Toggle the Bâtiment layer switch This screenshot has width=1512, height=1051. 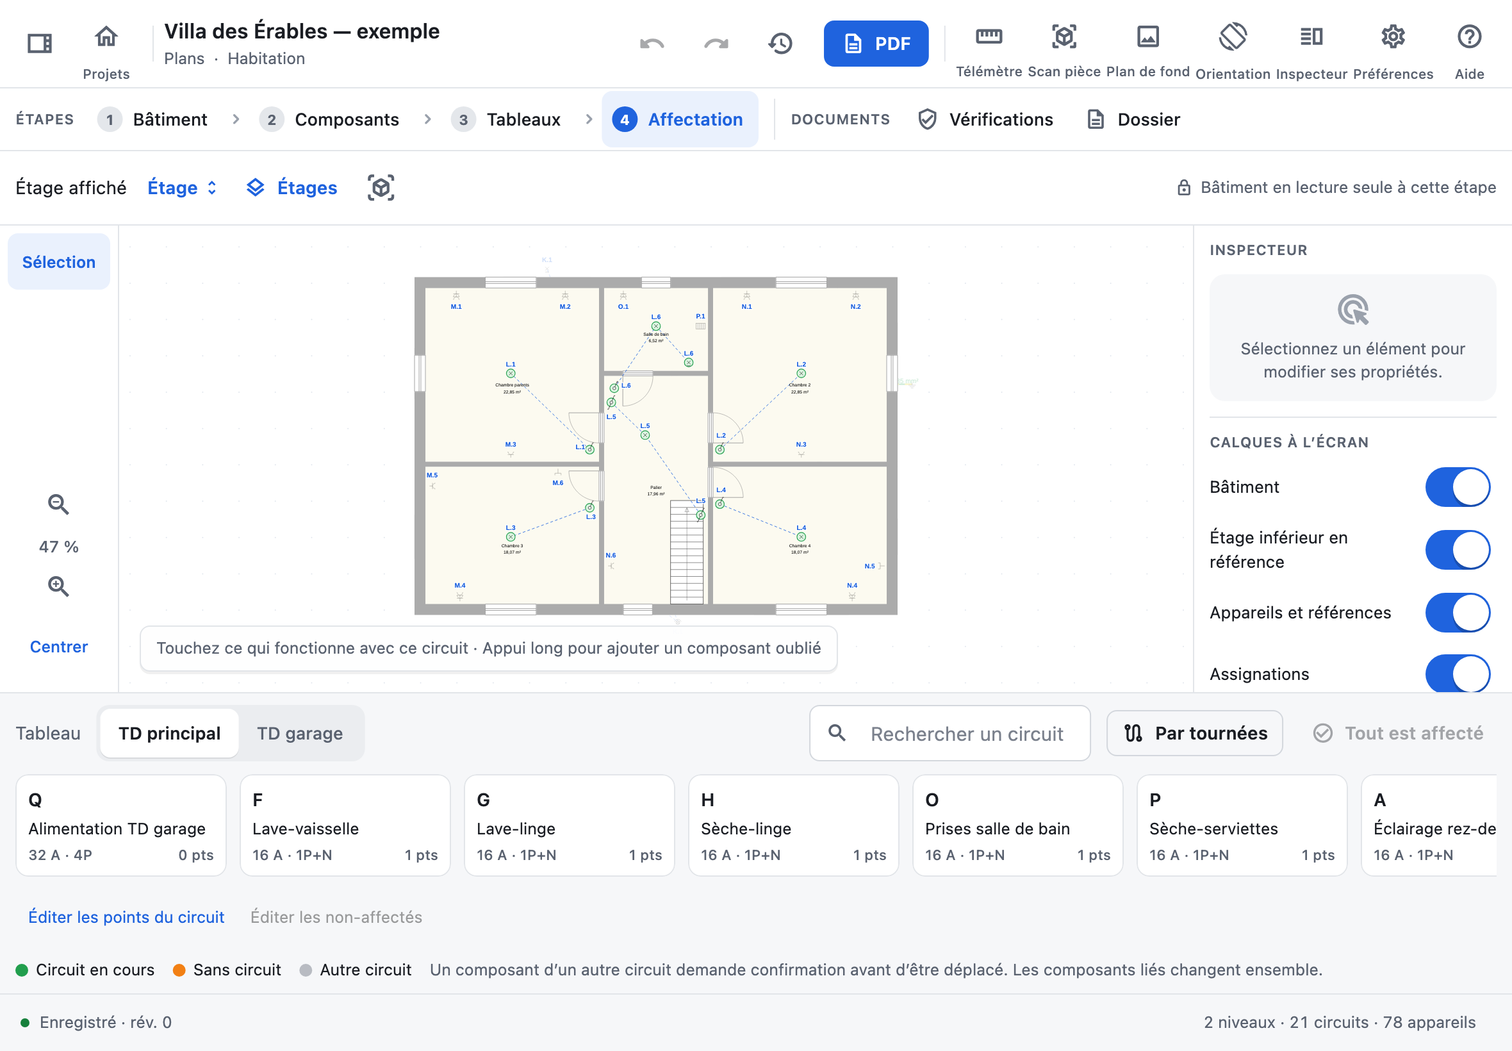pos(1458,487)
